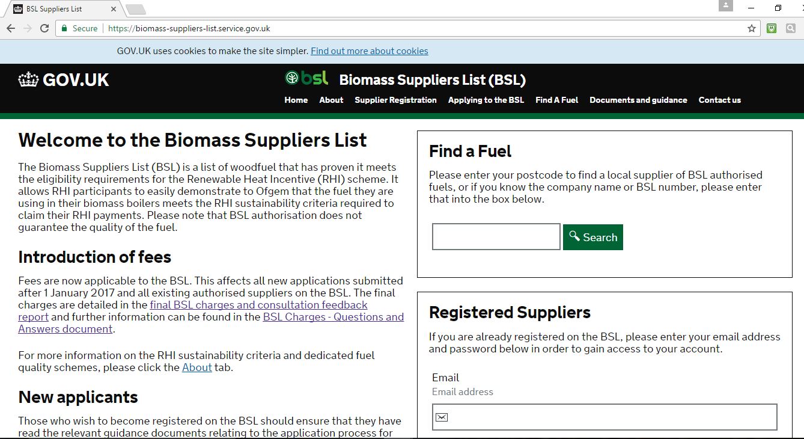This screenshot has height=439, width=804.
Task: Open a new browser tab
Action: (135, 9)
